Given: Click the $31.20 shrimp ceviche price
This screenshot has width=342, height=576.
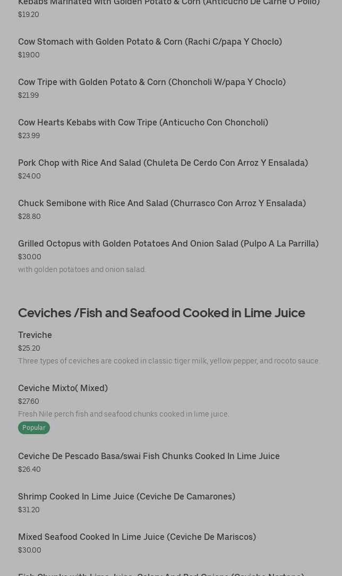Looking at the screenshot, I should (29, 510).
